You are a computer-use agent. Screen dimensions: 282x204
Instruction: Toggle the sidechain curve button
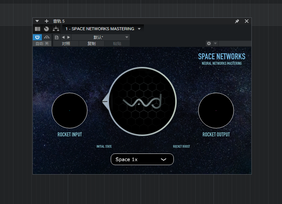pos(47,37)
